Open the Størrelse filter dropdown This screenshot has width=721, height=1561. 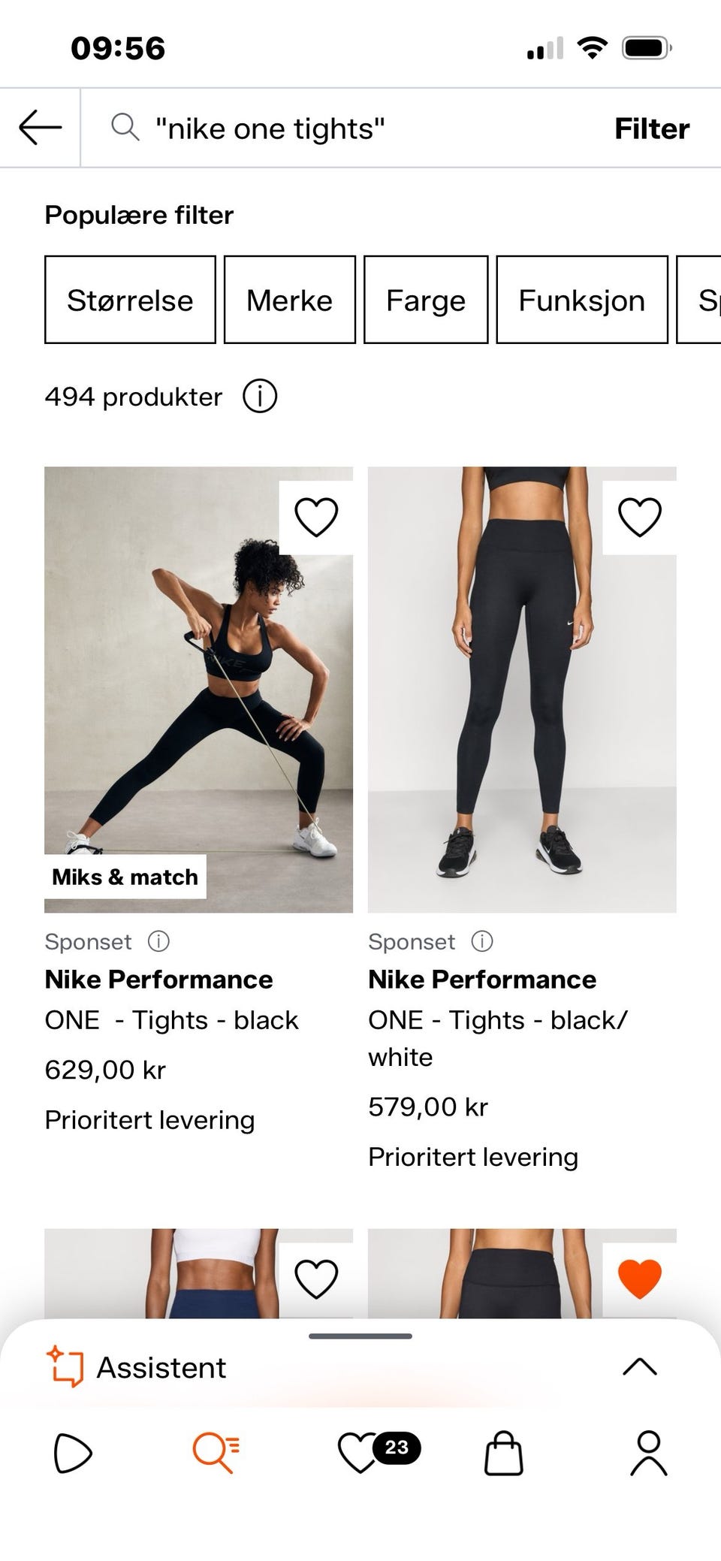click(x=130, y=300)
